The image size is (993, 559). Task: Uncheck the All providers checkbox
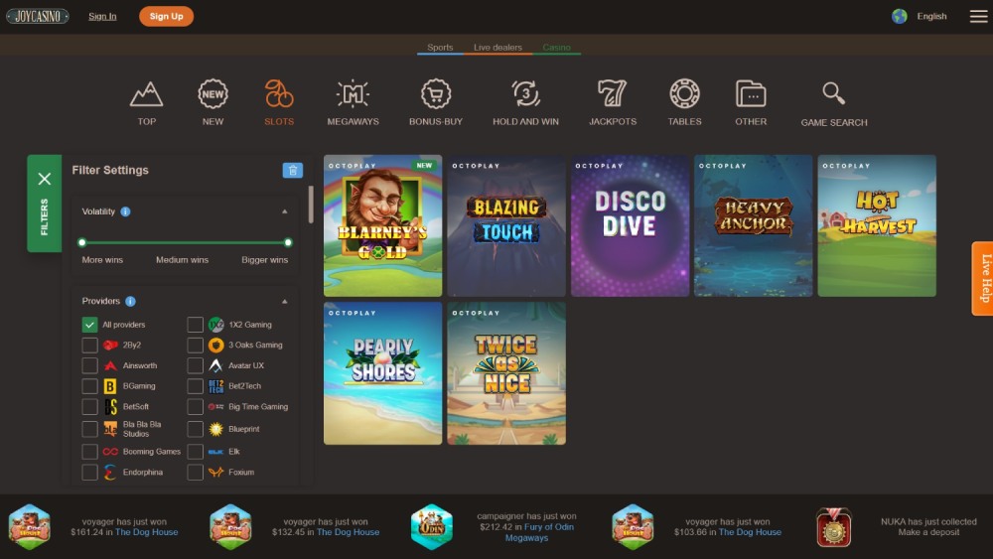coord(90,325)
